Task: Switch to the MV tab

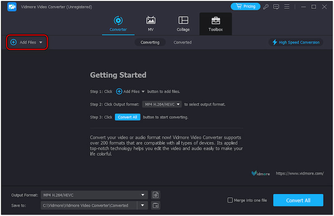Action: tap(151, 24)
